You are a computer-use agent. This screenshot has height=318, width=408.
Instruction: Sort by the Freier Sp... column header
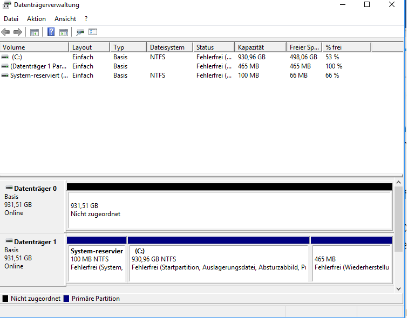(x=304, y=47)
